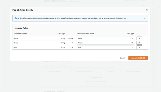Click the Map selected fields button
The width and height of the screenshot is (161, 92).
138,58
